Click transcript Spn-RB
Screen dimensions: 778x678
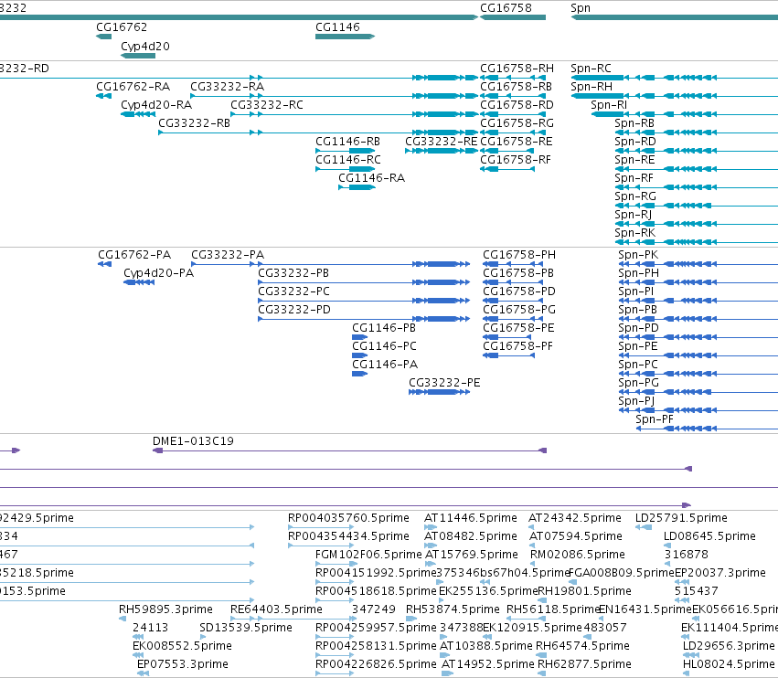[x=634, y=123]
